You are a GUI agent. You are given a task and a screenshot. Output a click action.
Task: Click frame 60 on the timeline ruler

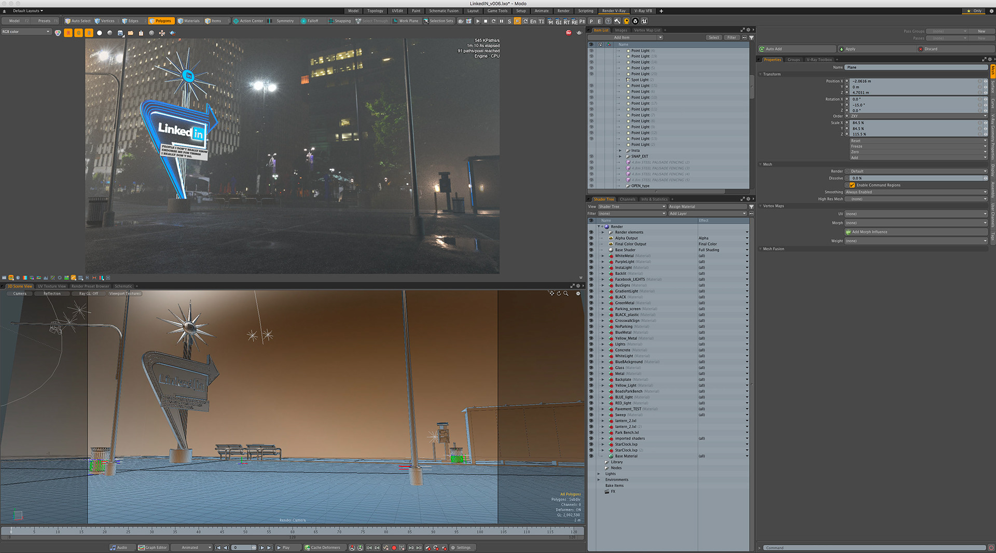click(293, 531)
